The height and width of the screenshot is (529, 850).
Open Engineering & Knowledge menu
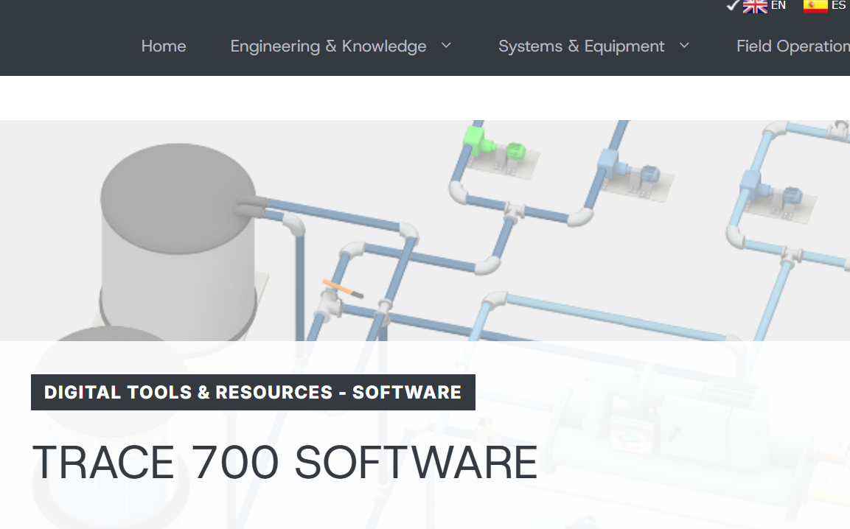tap(328, 46)
